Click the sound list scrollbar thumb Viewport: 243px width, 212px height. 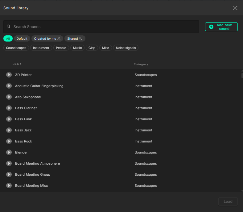242,75
